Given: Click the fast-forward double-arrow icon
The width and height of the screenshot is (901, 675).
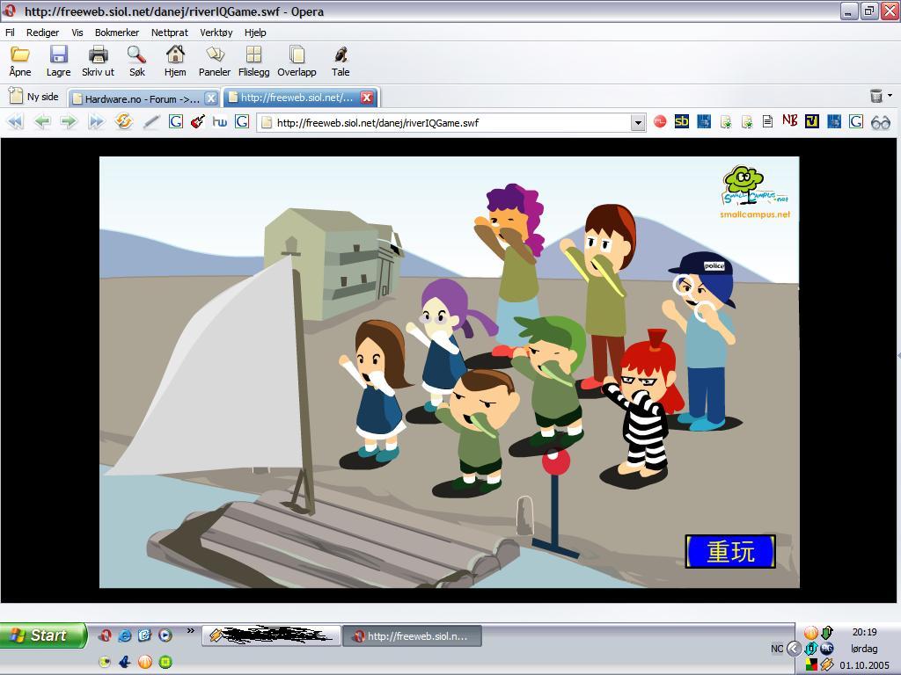Looking at the screenshot, I should click(96, 121).
